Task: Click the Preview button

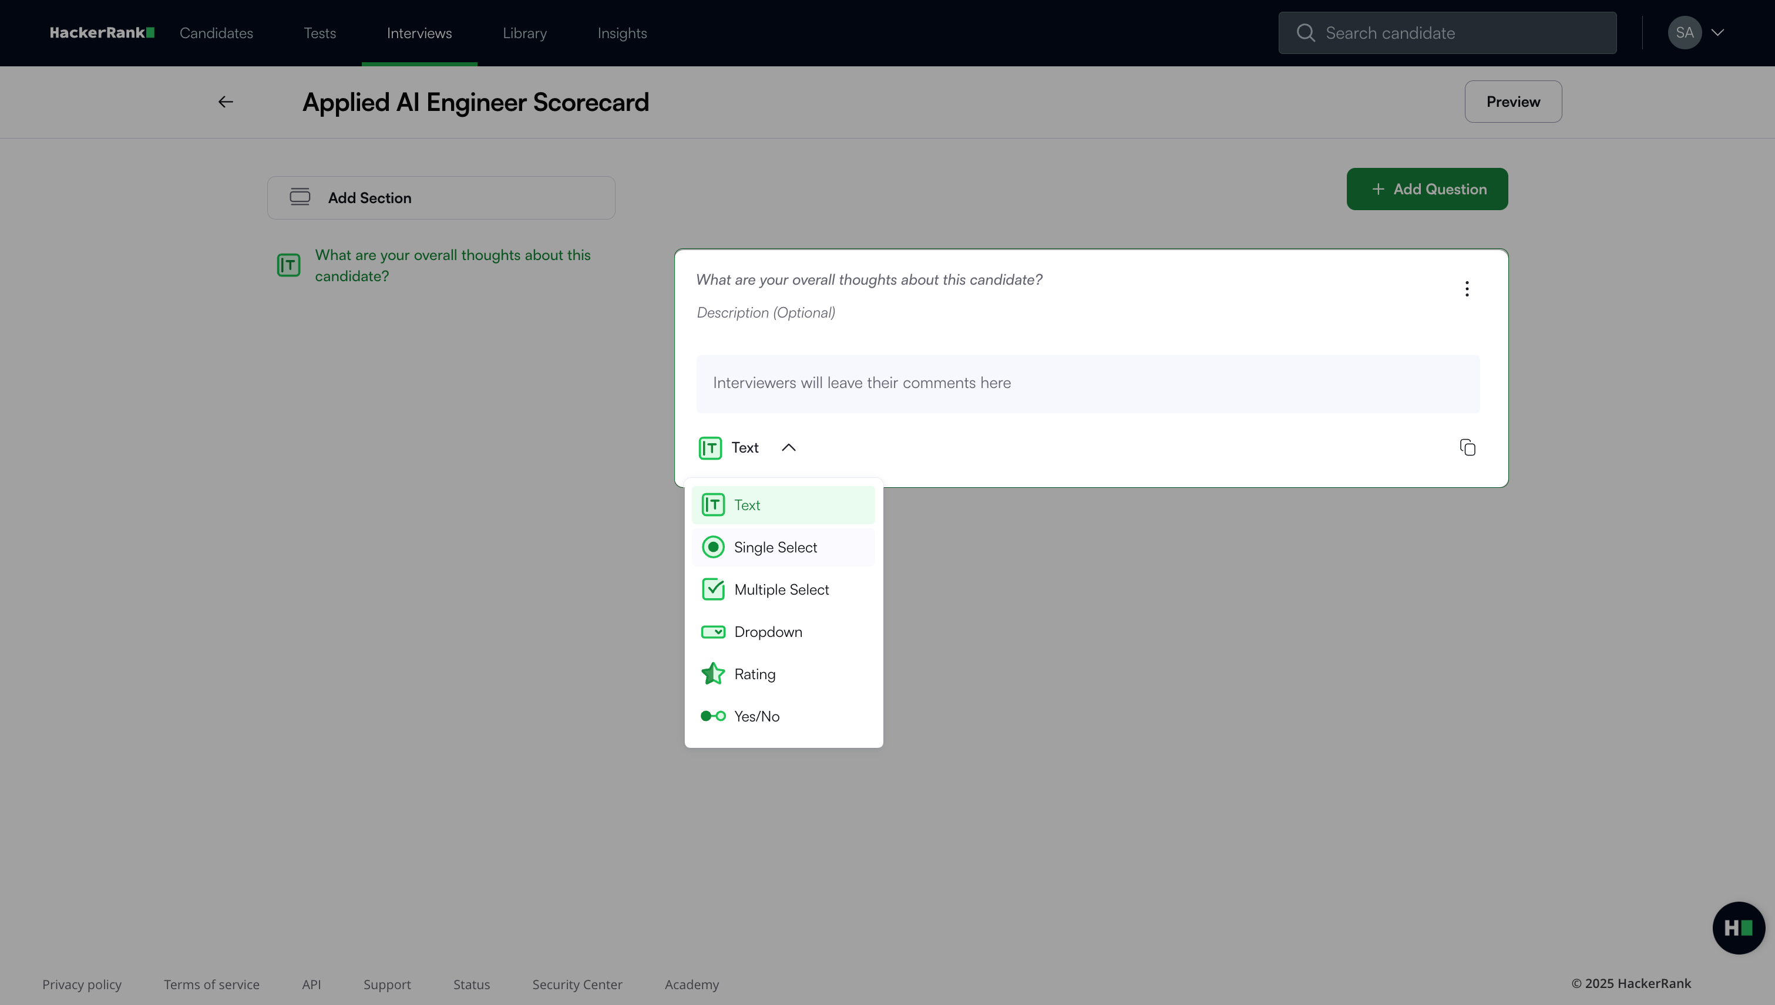Action: tap(1512, 102)
